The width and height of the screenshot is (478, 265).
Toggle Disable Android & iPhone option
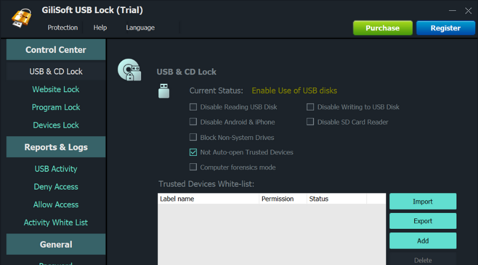coord(193,122)
